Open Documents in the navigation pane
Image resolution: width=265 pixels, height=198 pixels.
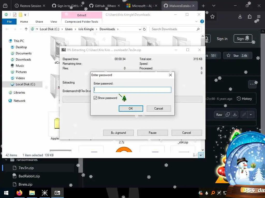pos(24,53)
